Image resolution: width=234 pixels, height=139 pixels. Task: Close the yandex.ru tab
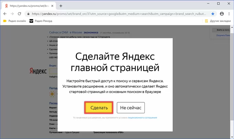[x=52, y=6]
